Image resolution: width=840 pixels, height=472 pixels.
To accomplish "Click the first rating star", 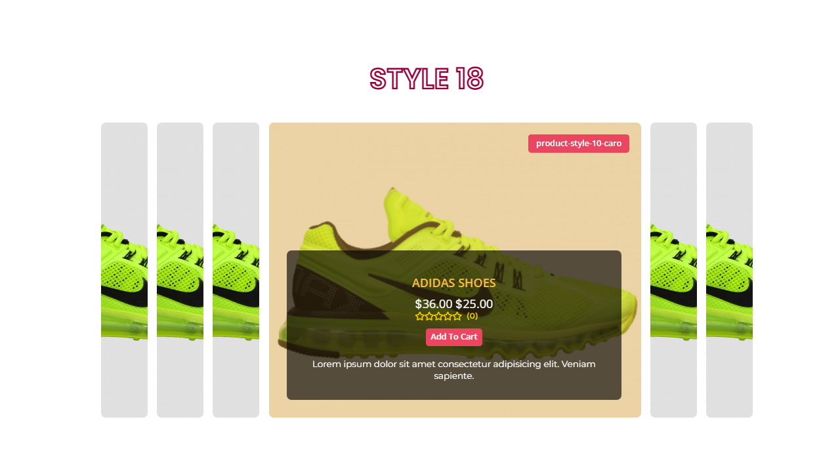I will click(420, 316).
